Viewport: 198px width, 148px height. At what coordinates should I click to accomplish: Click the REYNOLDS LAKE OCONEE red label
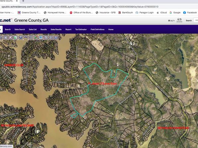(x=17, y=125)
